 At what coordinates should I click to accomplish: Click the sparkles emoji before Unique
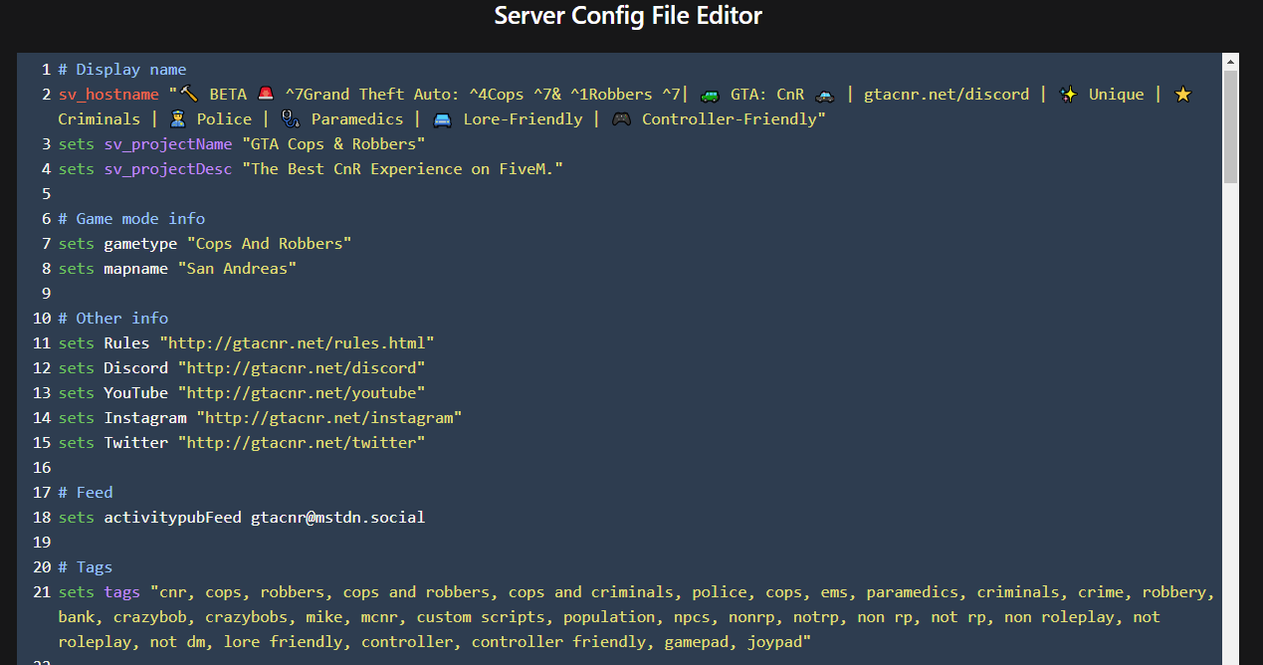coord(1068,95)
